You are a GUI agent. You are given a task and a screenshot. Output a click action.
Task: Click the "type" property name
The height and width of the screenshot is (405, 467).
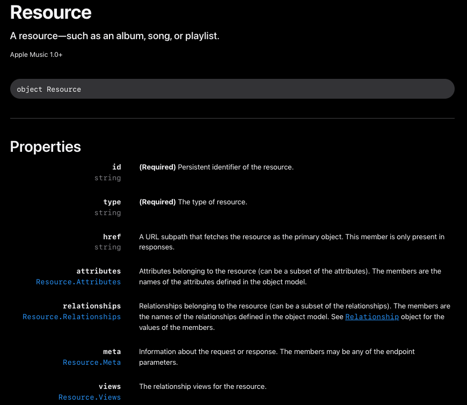(112, 202)
